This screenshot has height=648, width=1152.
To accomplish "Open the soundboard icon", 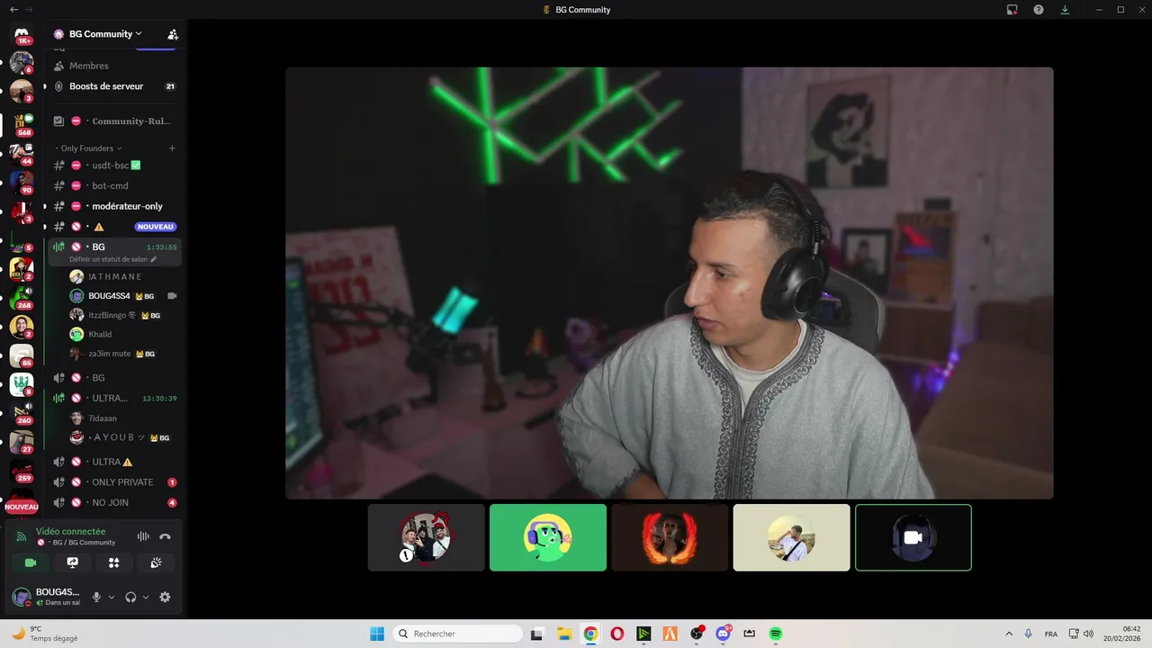I will (x=156, y=562).
